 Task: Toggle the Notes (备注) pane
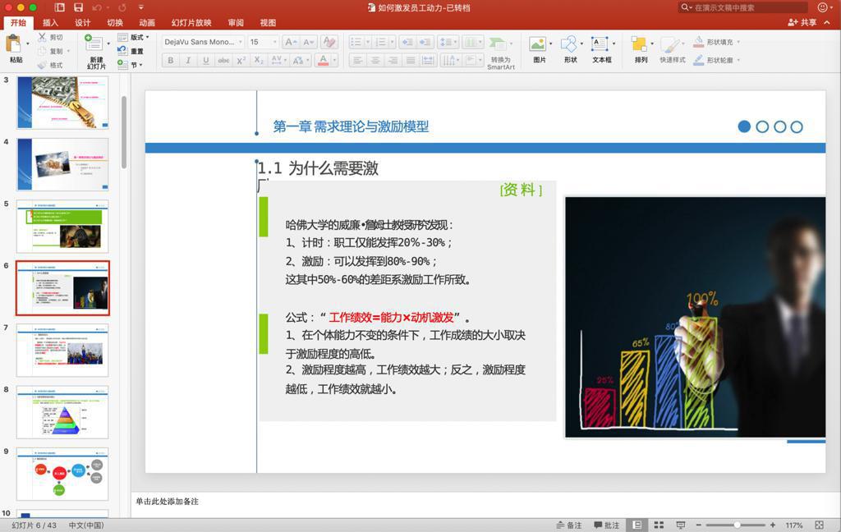pyautogui.click(x=569, y=525)
